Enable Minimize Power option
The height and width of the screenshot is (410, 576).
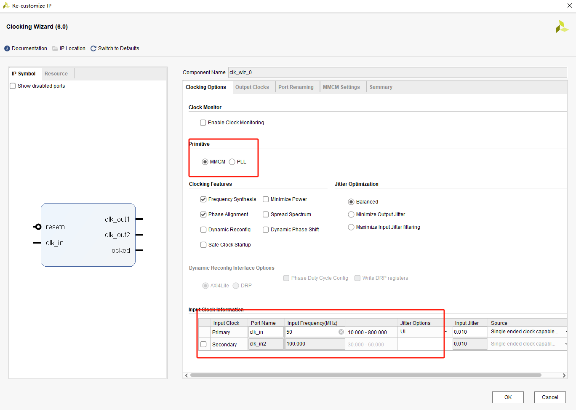coord(266,199)
